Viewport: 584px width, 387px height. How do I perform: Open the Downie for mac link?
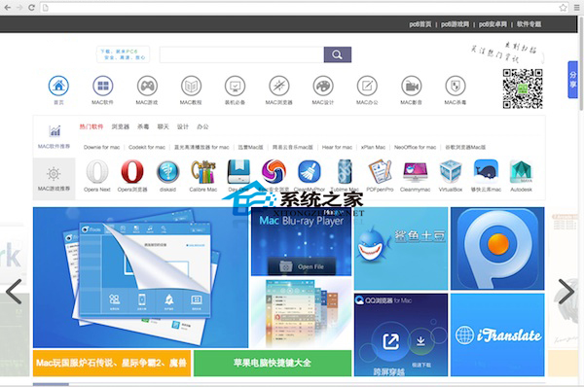(x=101, y=148)
